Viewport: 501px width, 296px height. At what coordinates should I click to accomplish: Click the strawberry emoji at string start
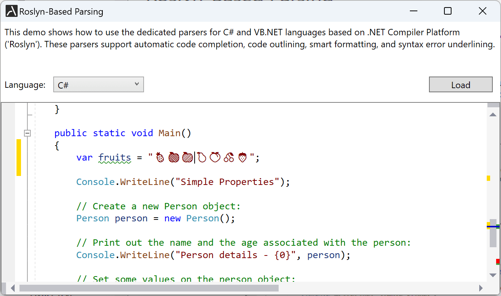pos(160,158)
